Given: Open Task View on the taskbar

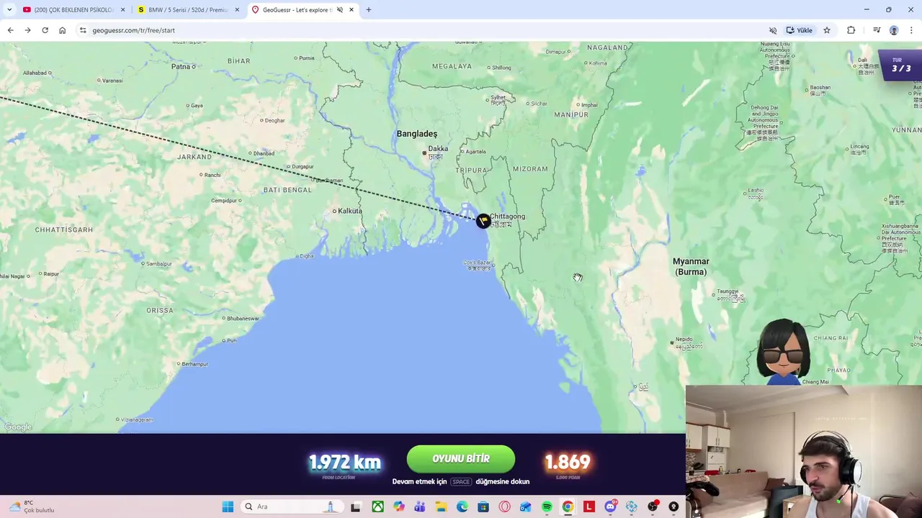Looking at the screenshot, I should tap(355, 506).
